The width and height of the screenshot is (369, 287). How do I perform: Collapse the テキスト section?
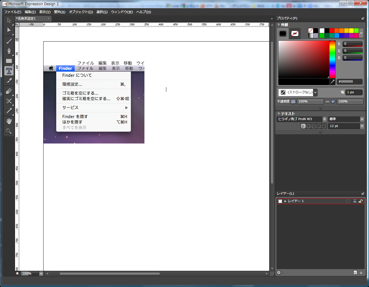pyautogui.click(x=279, y=114)
